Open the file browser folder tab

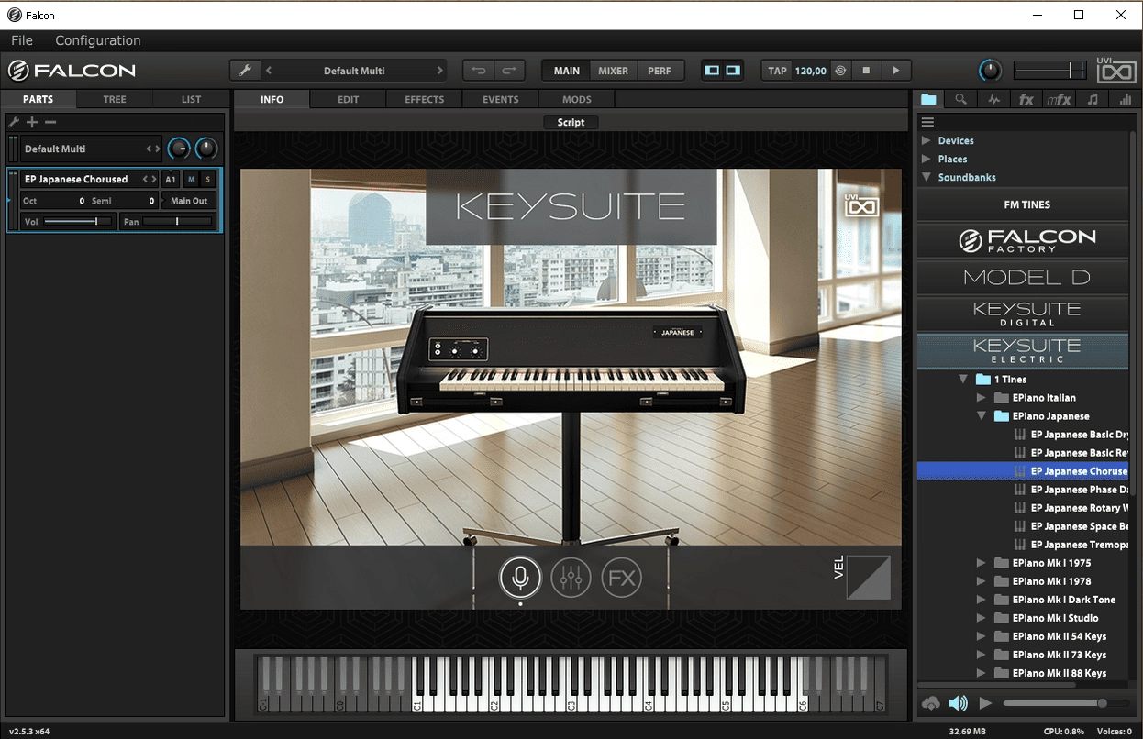tap(929, 99)
